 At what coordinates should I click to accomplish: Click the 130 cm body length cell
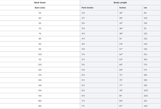146,39
